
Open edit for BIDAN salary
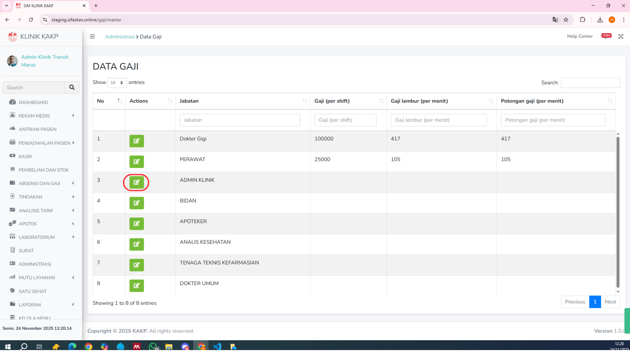pos(136,203)
